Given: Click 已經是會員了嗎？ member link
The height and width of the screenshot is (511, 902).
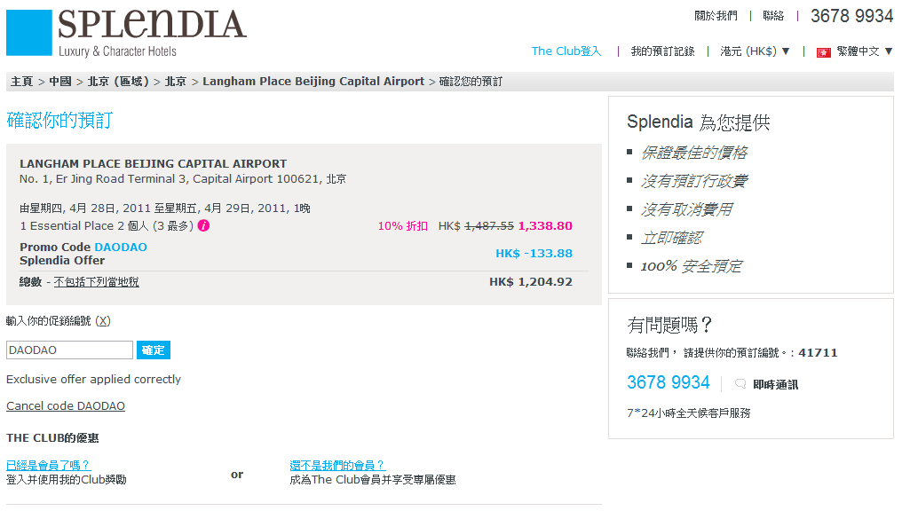Looking at the screenshot, I should 48,465.
